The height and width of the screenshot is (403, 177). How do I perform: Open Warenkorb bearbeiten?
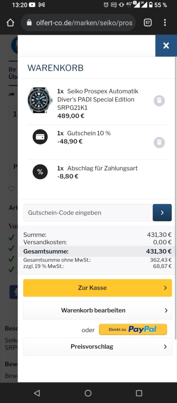click(97, 310)
